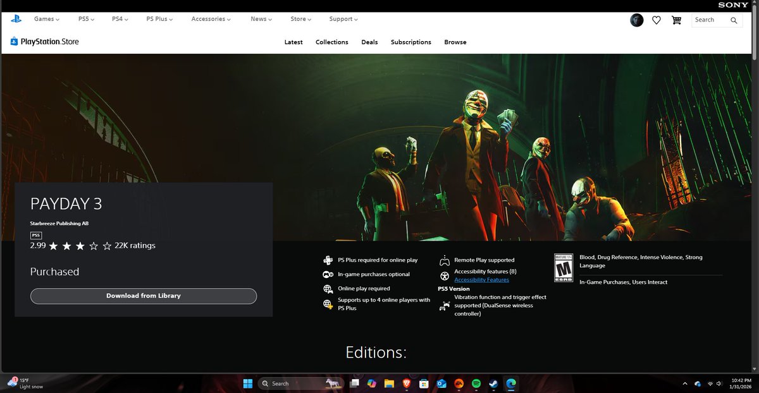Click the star rating display
The height and width of the screenshot is (393, 759).
click(x=80, y=246)
